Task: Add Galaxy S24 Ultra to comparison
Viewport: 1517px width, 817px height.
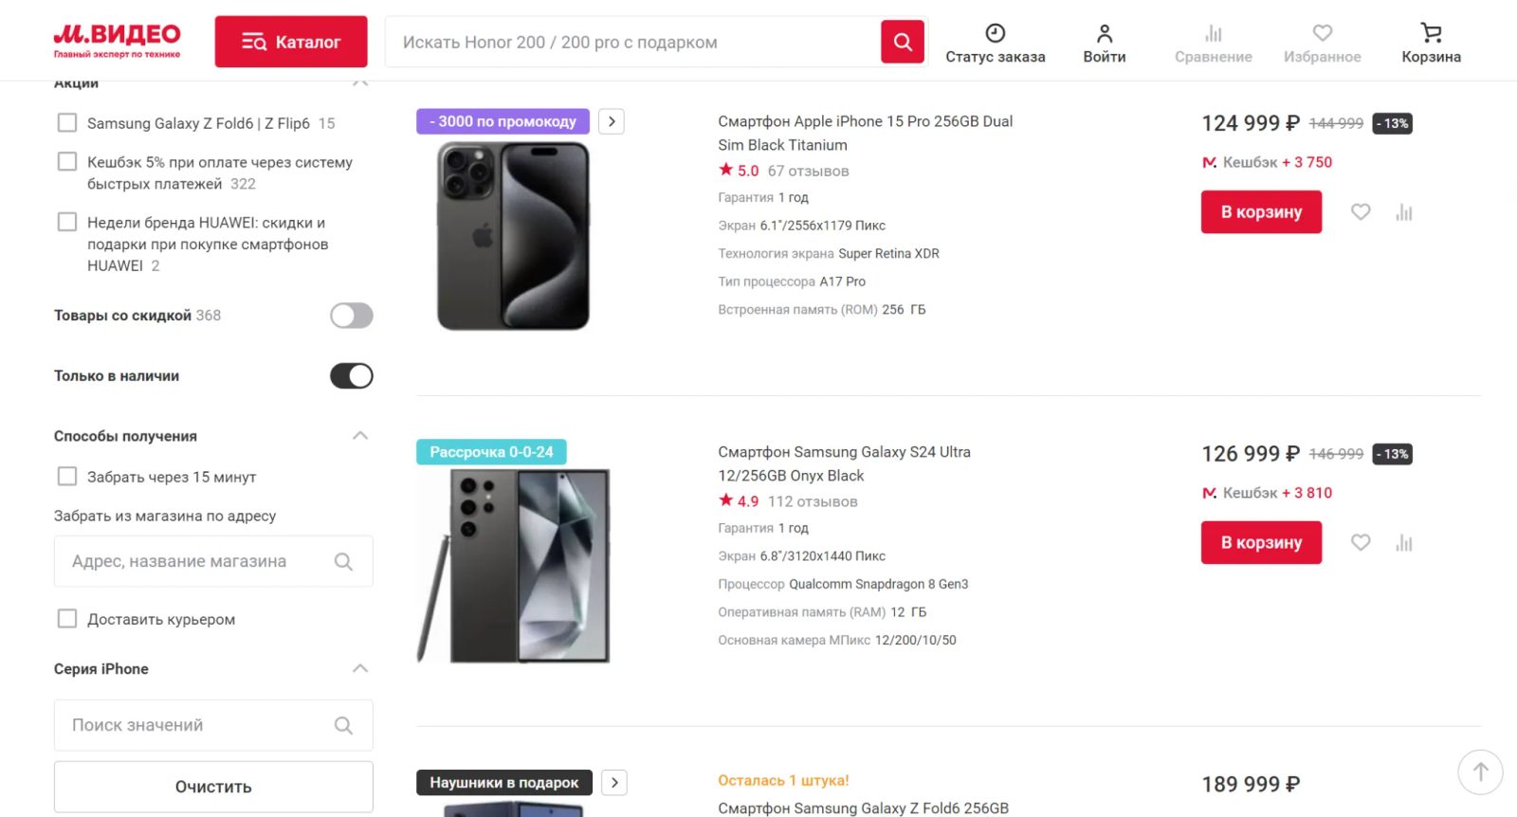Action: (x=1404, y=543)
